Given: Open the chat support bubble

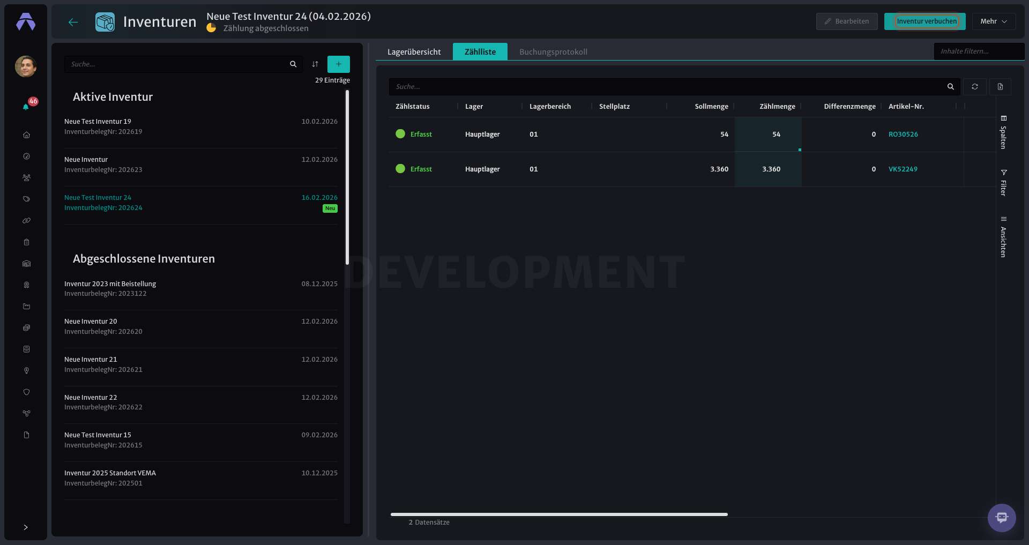Looking at the screenshot, I should [1002, 518].
